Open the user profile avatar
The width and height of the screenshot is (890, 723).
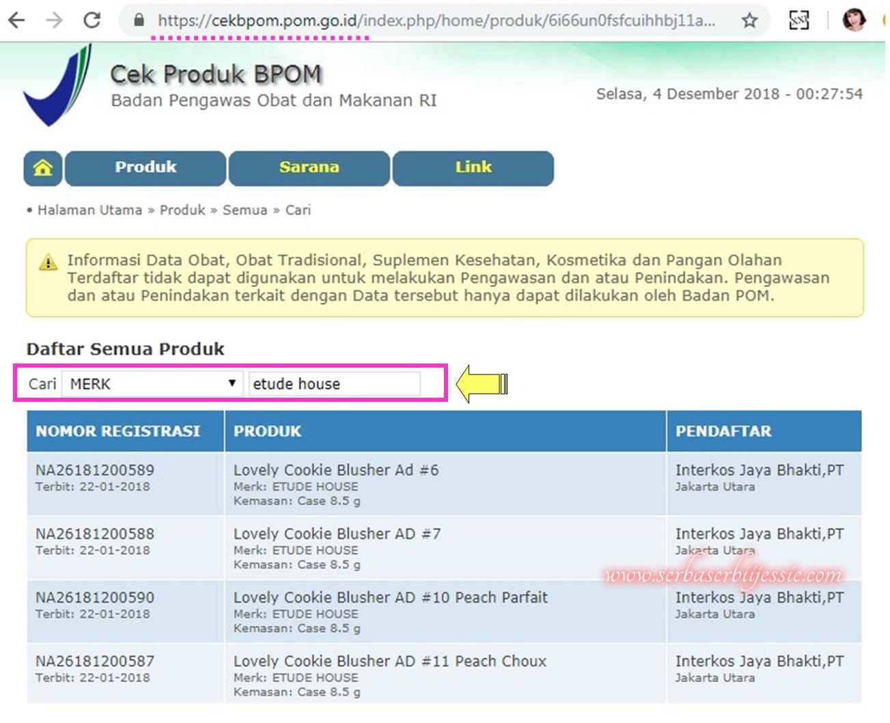854,20
